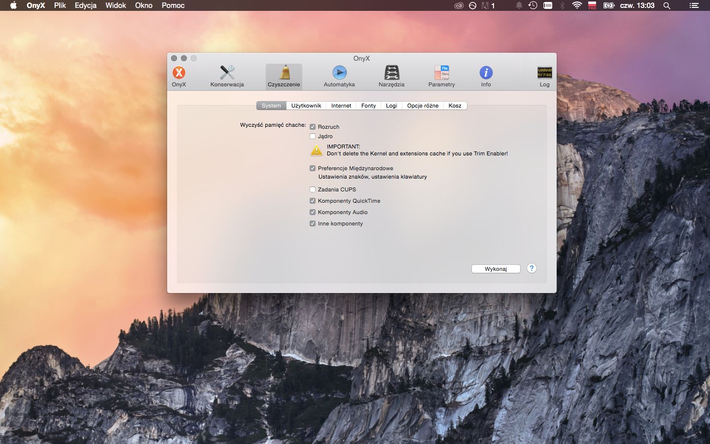
Task: Open the Apple menu
Action: pos(13,5)
